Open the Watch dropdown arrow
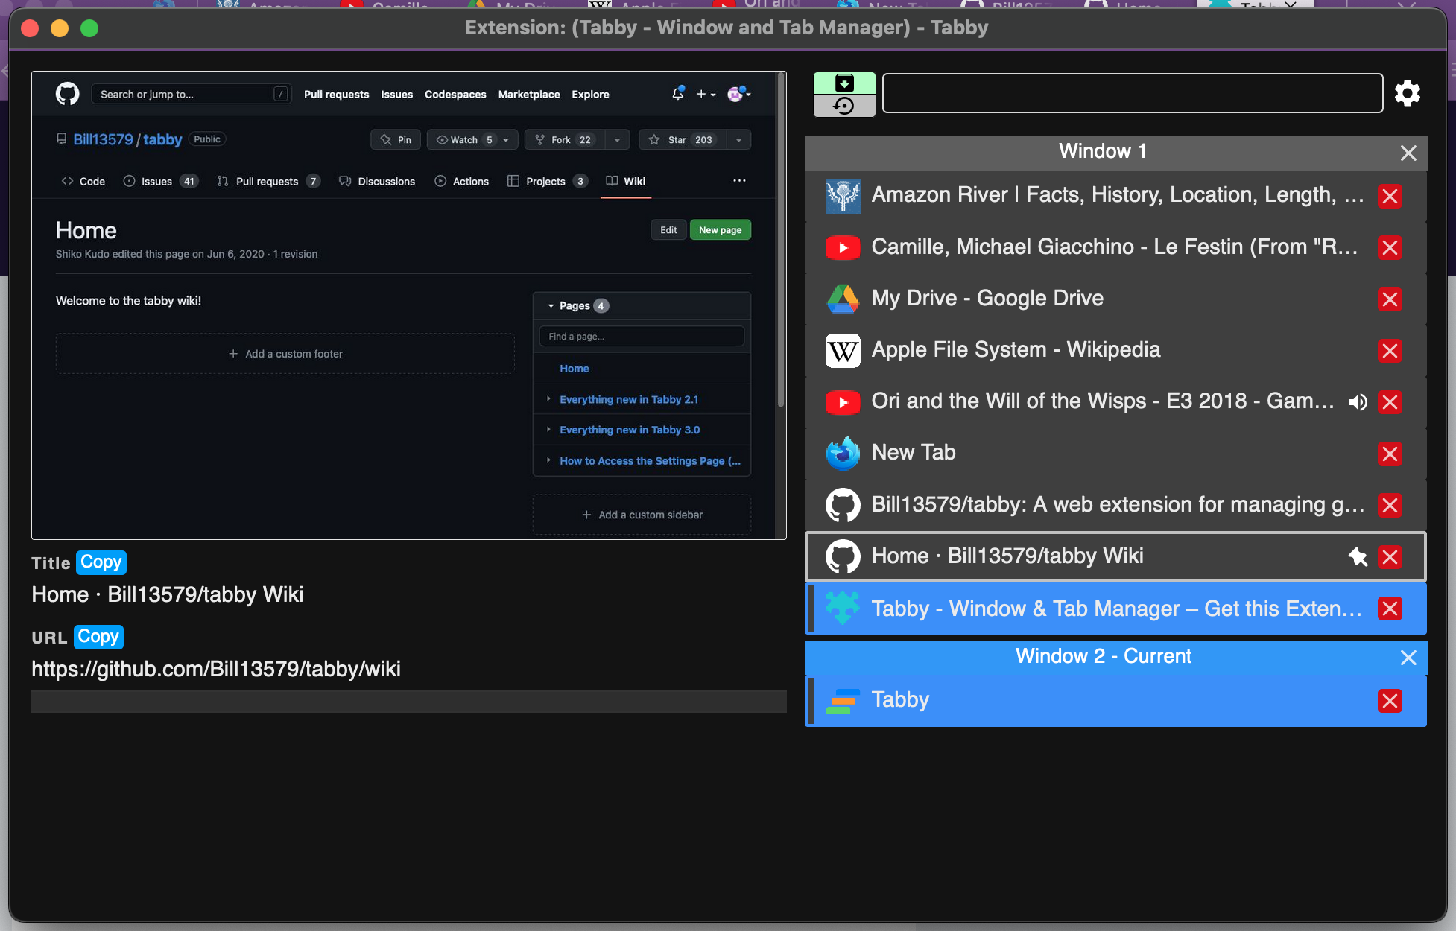1456x931 pixels. pyautogui.click(x=506, y=140)
